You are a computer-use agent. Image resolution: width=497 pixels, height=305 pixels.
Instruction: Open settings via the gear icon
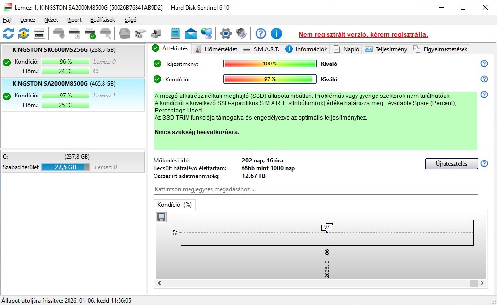pos(226,33)
